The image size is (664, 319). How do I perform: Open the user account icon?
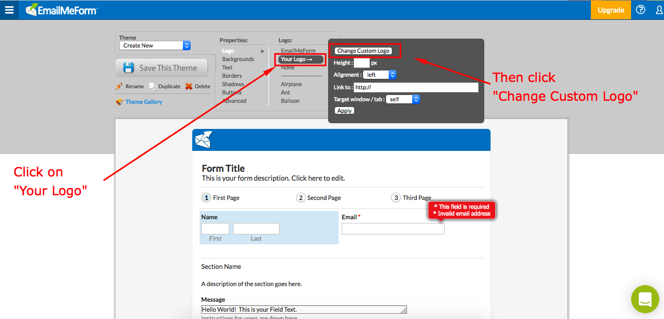(x=659, y=10)
